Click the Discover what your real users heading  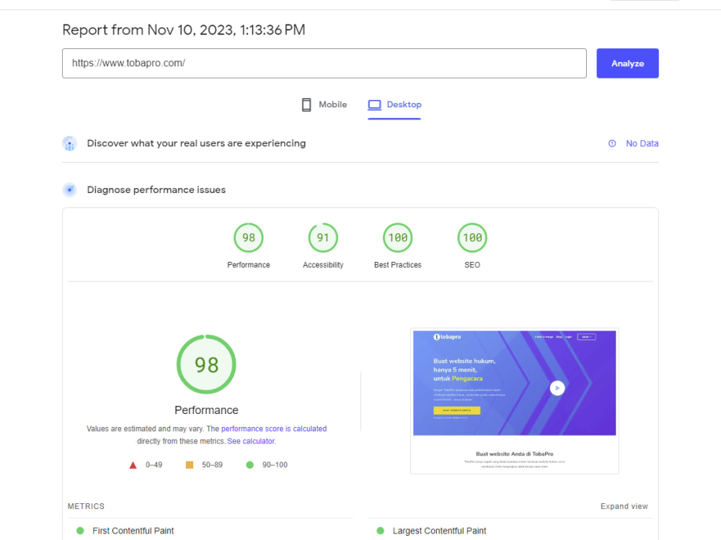196,143
